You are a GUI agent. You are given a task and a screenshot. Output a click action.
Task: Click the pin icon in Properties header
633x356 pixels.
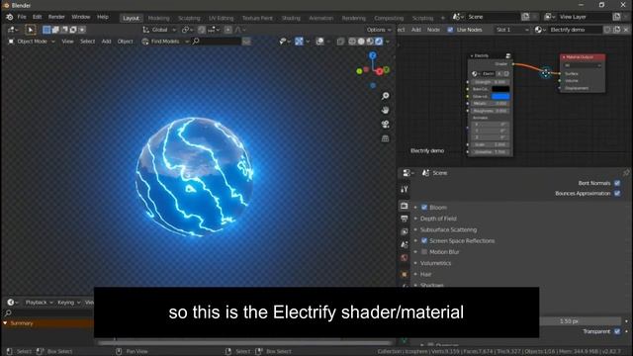[x=626, y=173]
